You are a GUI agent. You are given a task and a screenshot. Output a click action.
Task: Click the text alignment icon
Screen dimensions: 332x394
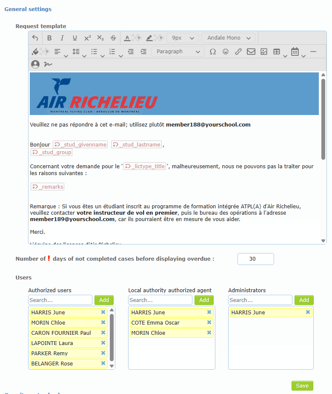click(x=57, y=52)
